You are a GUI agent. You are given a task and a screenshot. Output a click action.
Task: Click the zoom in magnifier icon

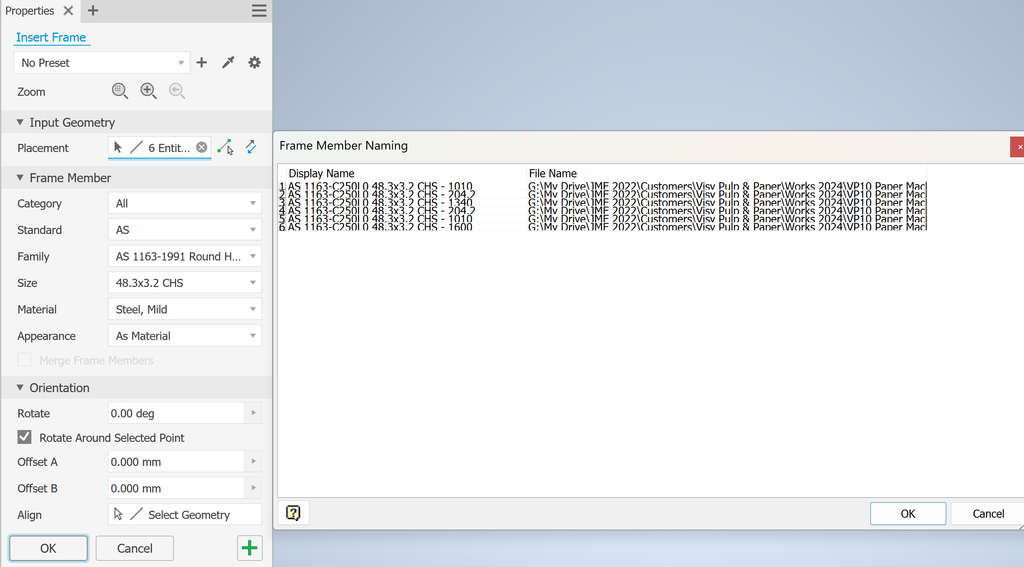coord(148,91)
